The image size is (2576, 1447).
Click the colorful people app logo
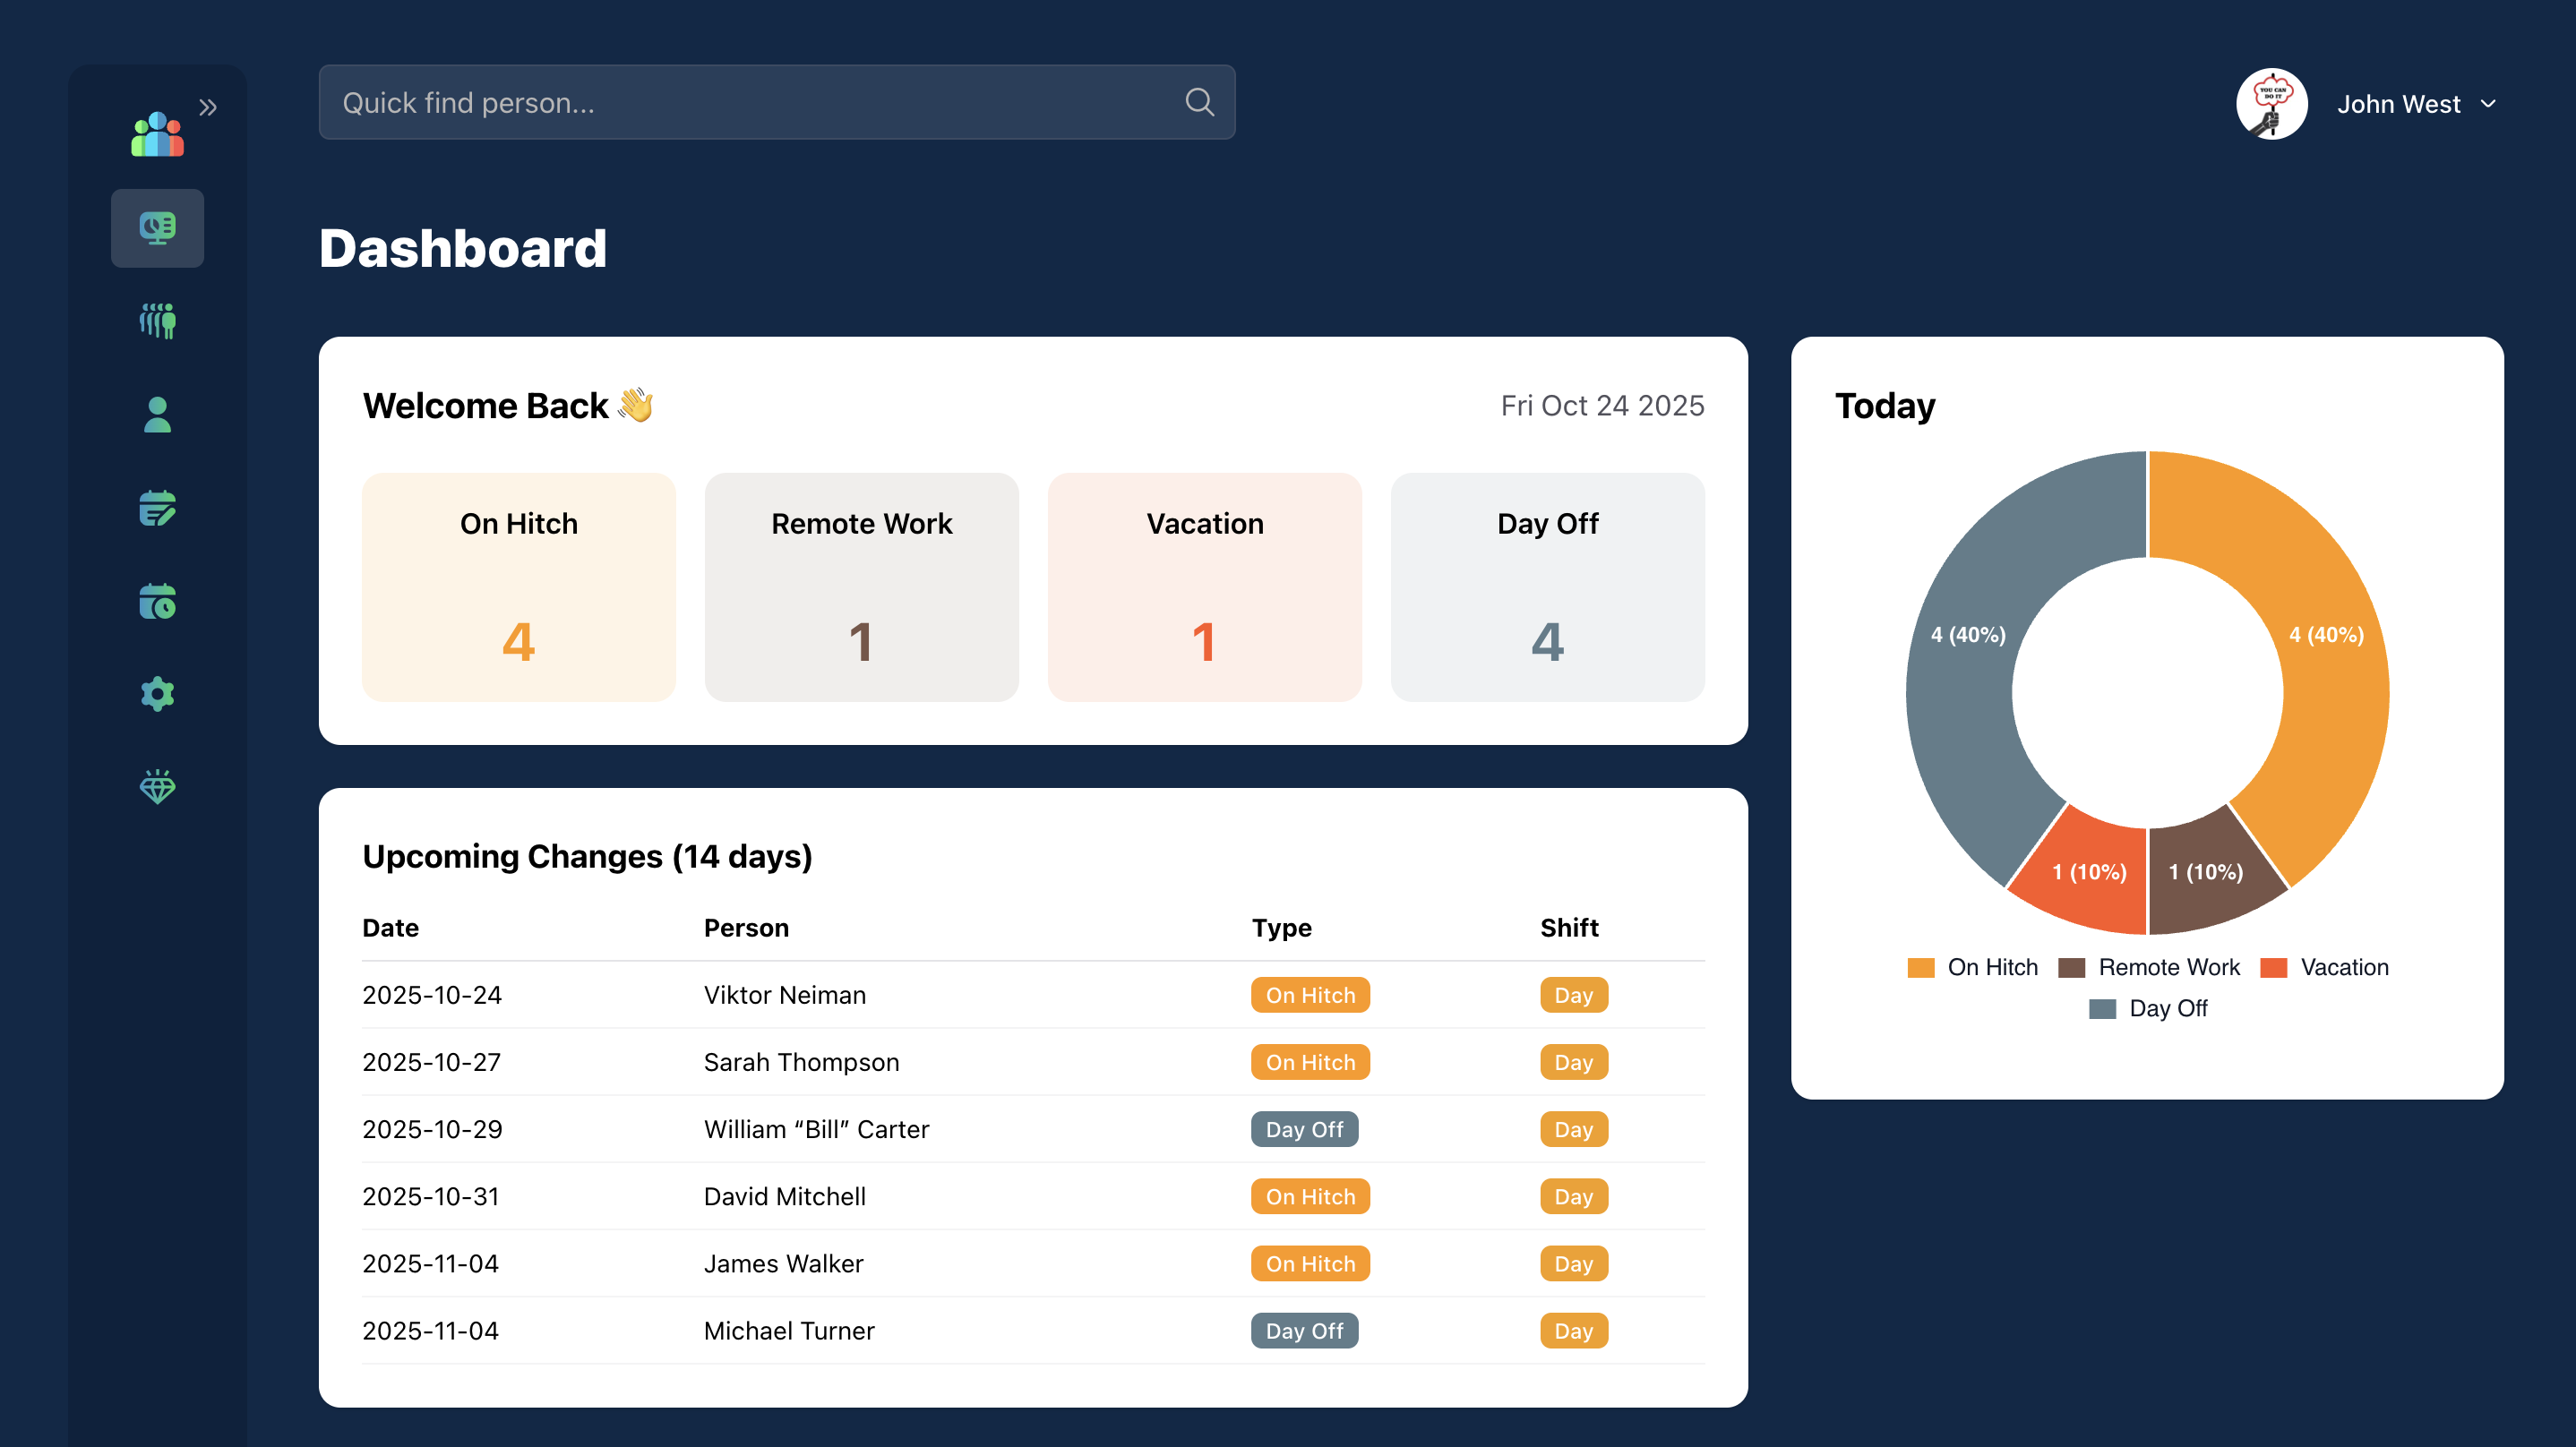[157, 134]
